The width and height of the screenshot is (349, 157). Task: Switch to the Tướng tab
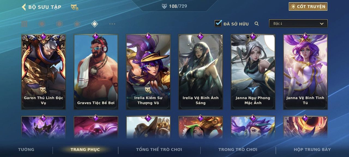26,149
